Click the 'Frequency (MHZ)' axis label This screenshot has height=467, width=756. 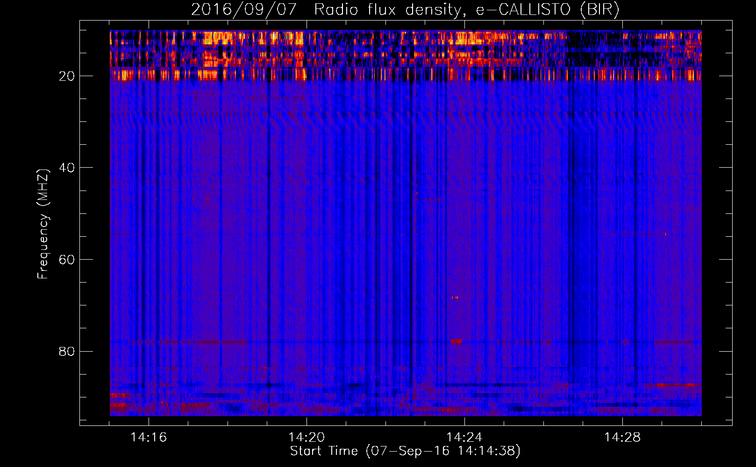(43, 224)
